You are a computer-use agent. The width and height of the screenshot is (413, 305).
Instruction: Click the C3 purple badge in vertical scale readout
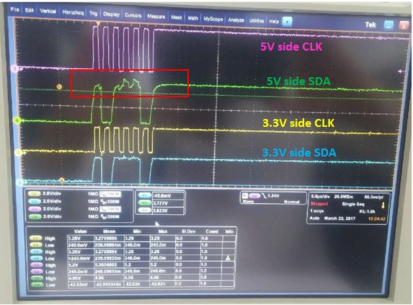(x=35, y=209)
